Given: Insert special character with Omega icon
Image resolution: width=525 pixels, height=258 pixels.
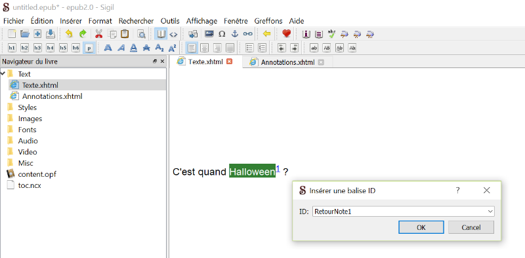Looking at the screenshot, I should pyautogui.click(x=222, y=34).
